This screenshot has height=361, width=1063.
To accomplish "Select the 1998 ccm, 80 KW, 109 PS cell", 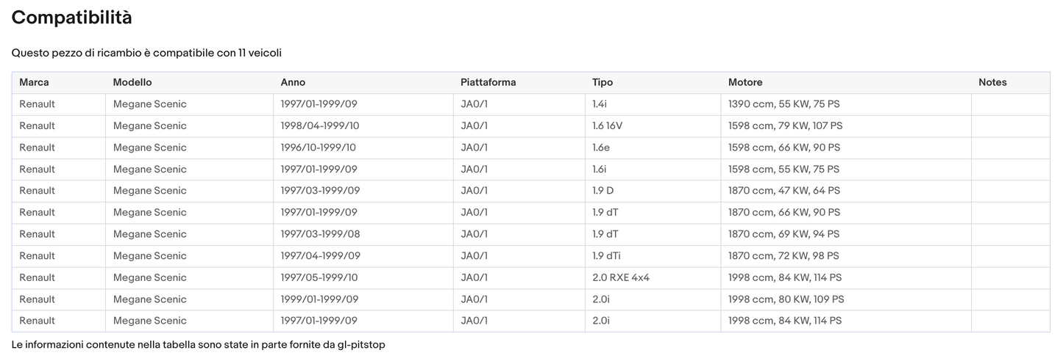I will click(786, 299).
